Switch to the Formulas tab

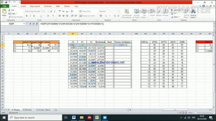pos(48,6)
